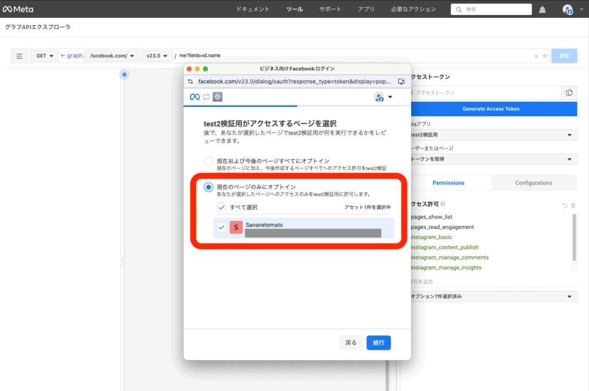This screenshot has height=391, width=589.
Task: Open the hamburger menu in Graph Explorer
Action: tap(19, 56)
